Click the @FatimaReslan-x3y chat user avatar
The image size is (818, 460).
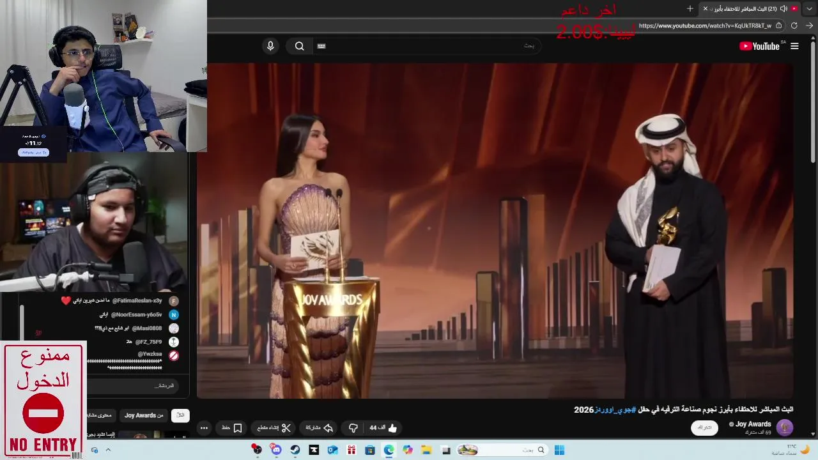tap(174, 301)
